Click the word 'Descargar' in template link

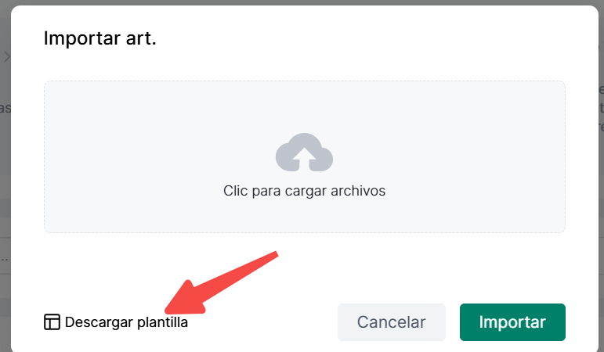tap(99, 322)
